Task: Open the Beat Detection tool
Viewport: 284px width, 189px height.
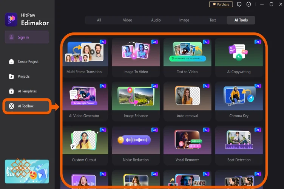Action: click(x=239, y=146)
